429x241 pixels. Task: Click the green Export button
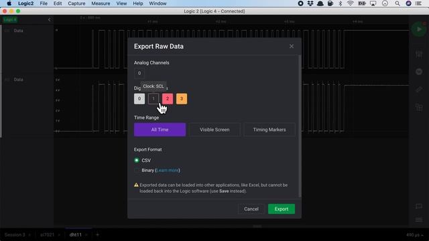coord(282,209)
